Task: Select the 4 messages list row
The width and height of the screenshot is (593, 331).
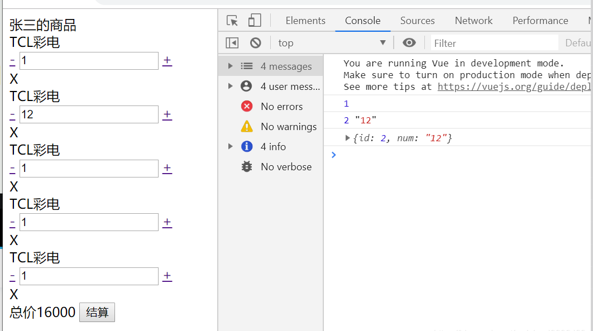Action: (271, 66)
